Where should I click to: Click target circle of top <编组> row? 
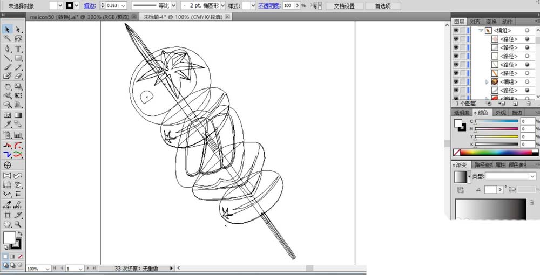click(x=527, y=31)
